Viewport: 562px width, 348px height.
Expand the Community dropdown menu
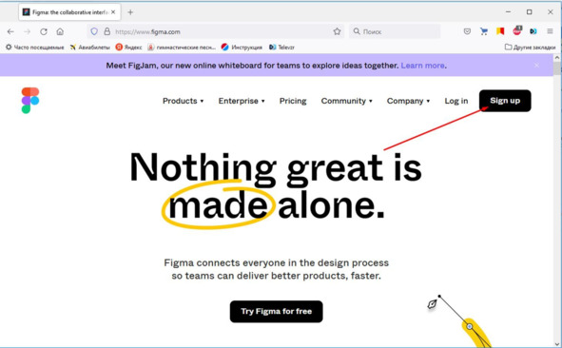coord(346,101)
